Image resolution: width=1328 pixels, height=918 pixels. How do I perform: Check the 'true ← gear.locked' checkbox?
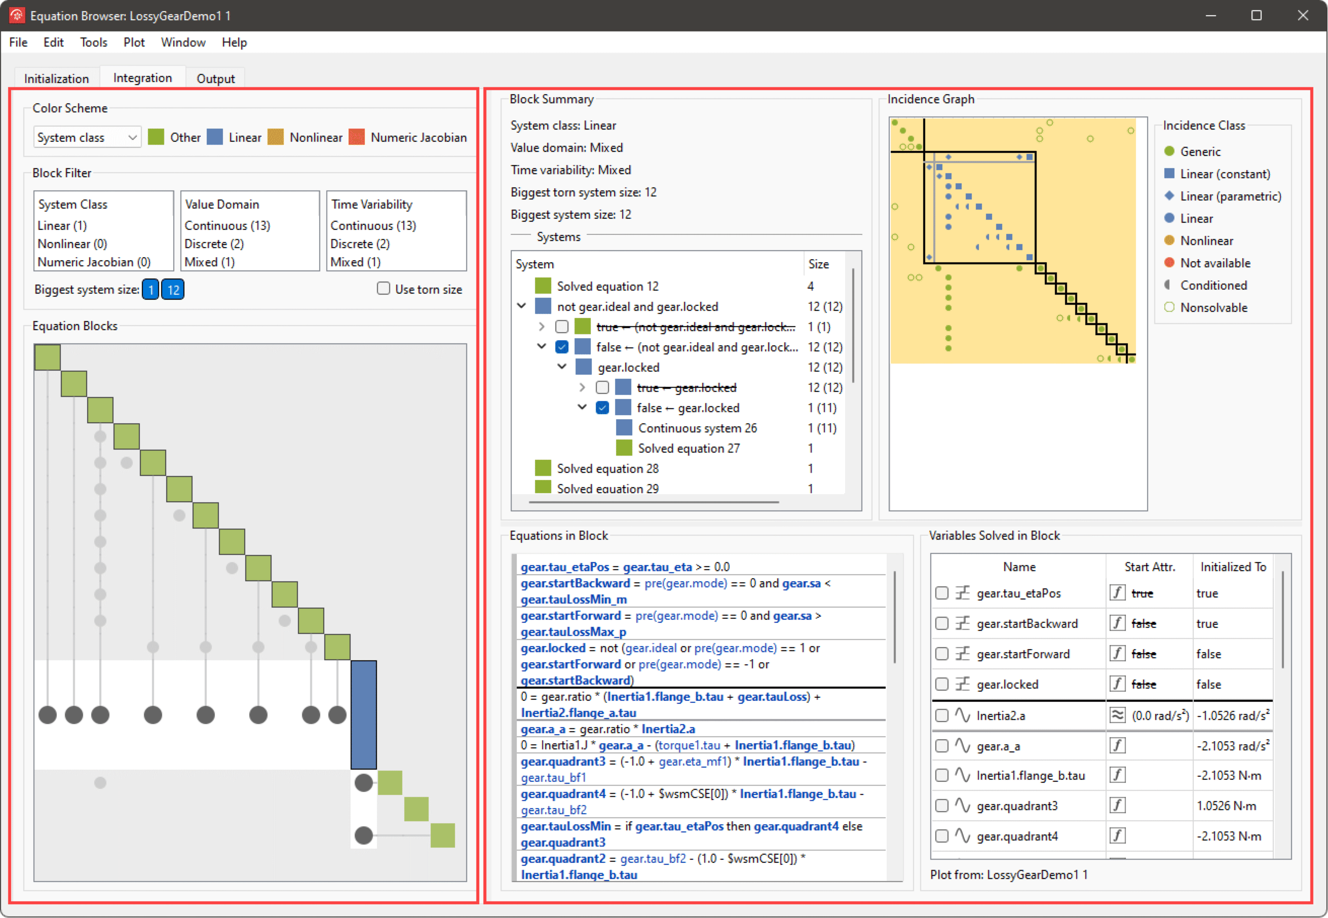tap(602, 387)
